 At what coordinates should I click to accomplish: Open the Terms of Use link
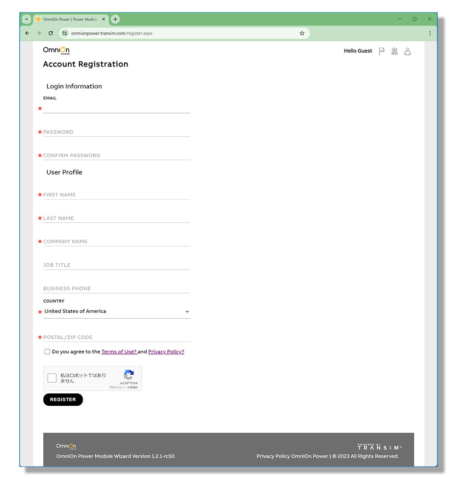tap(119, 352)
